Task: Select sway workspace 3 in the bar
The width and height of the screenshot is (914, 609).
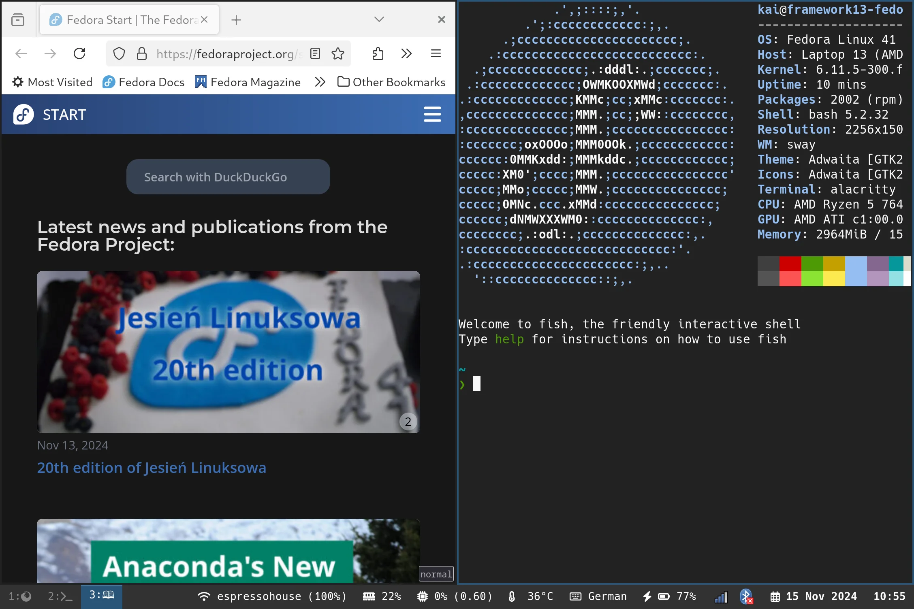Action: 101,596
